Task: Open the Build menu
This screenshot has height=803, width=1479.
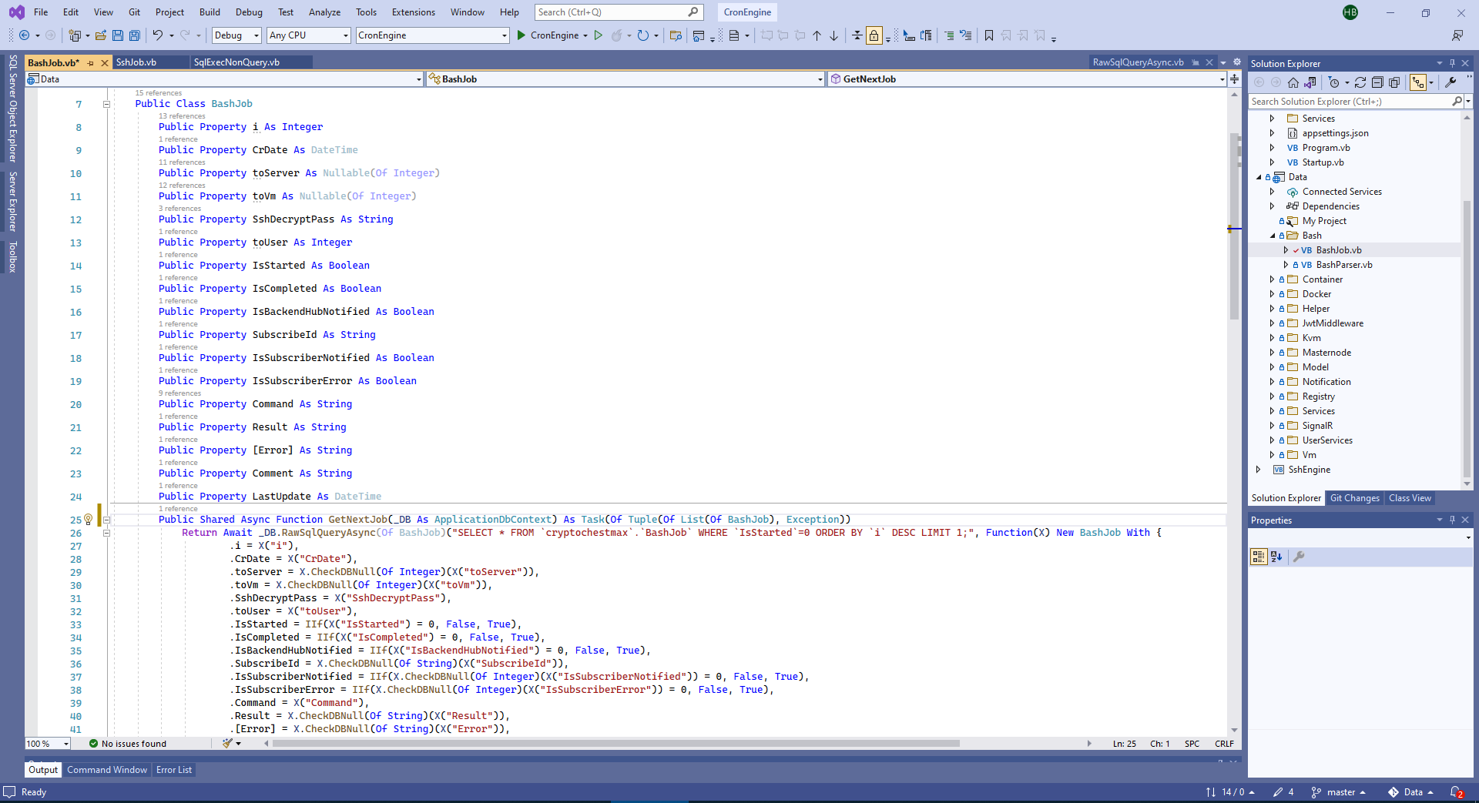Action: [x=210, y=12]
